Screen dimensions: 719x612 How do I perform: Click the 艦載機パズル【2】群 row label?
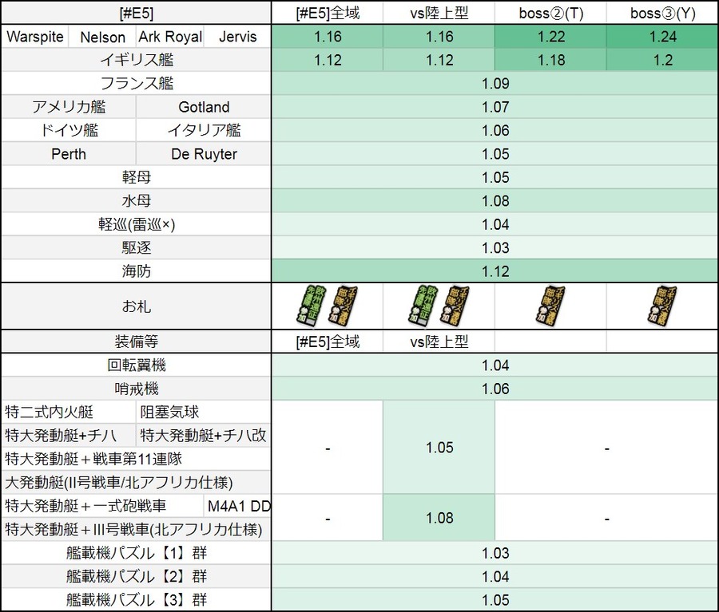(x=136, y=576)
